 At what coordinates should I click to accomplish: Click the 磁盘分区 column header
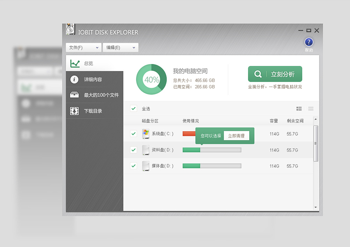click(x=150, y=121)
